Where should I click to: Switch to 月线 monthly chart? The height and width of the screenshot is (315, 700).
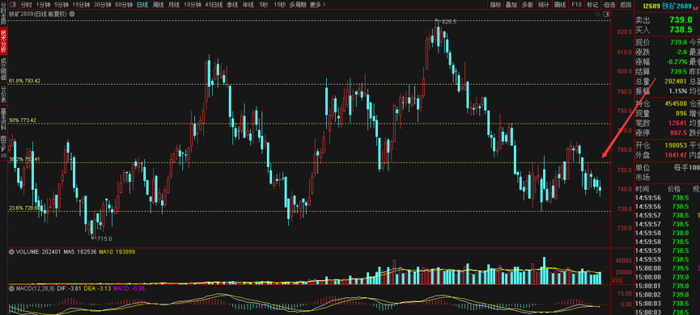click(174, 5)
